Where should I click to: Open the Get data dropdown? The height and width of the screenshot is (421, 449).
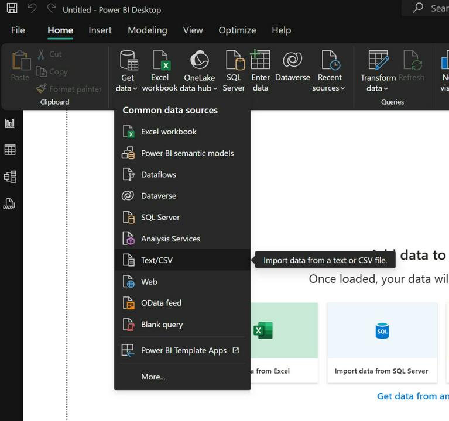pyautogui.click(x=127, y=71)
